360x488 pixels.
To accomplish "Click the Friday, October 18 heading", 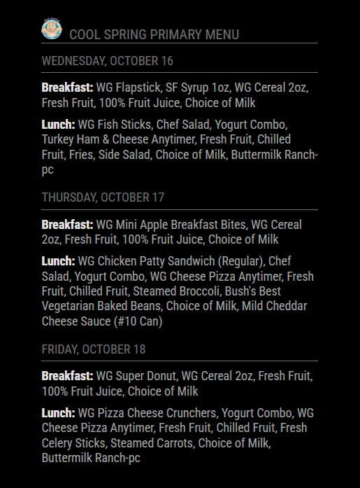I will [x=94, y=349].
